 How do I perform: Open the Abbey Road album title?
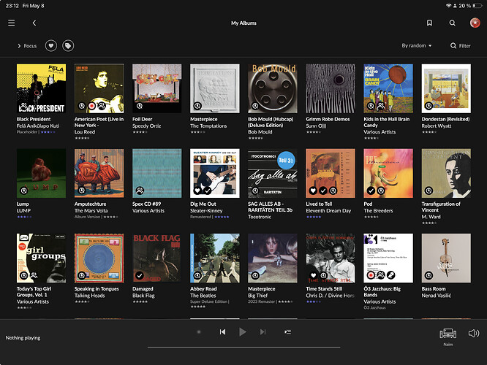coord(203,288)
